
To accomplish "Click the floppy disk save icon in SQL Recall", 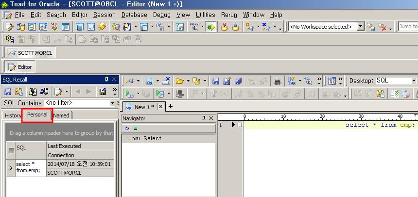I will click(8, 92).
